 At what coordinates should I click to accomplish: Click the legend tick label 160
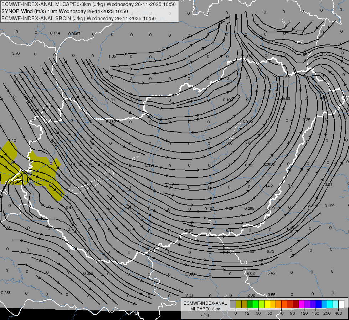tap(315, 313)
